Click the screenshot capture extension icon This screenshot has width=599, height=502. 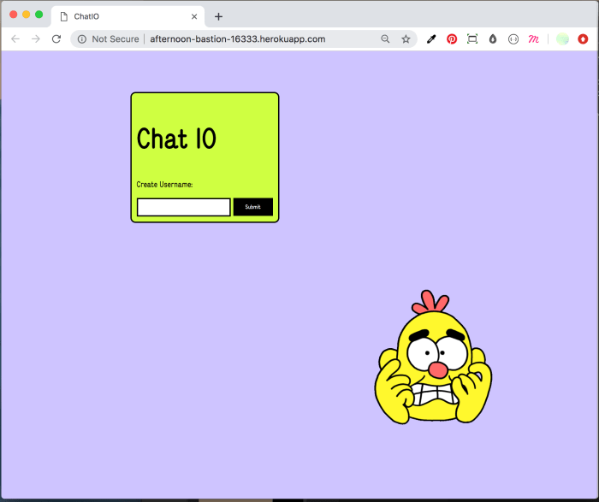[472, 39]
